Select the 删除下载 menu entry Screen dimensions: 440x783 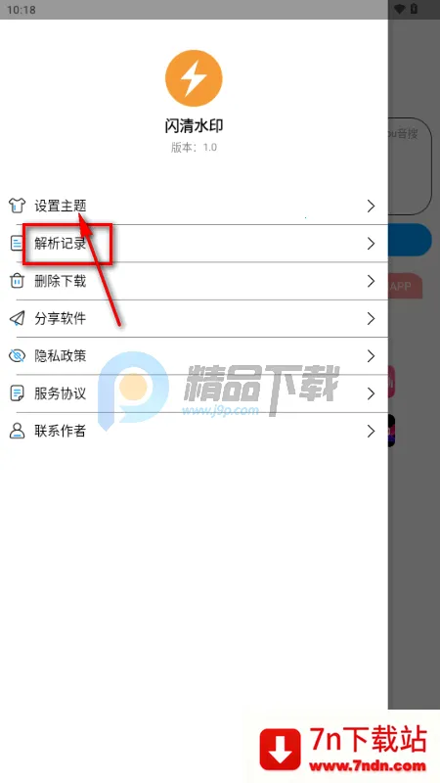click(194, 281)
